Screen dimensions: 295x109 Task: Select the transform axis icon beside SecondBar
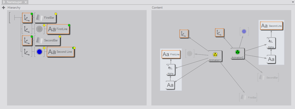[x=27, y=40]
